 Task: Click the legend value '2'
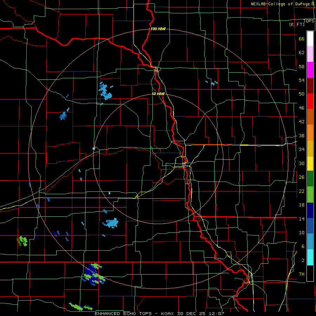tap(303, 261)
